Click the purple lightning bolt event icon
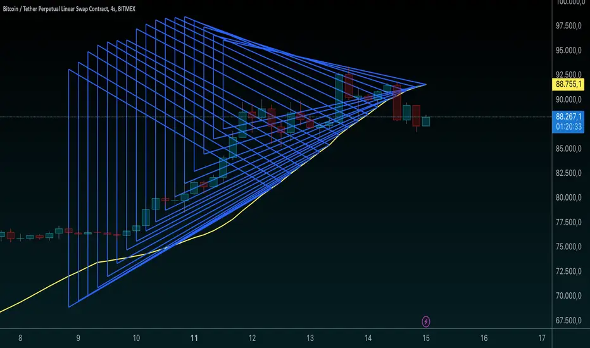This screenshot has width=590, height=348. click(425, 321)
